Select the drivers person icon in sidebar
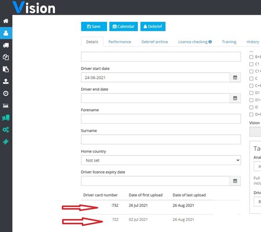 click(x=6, y=33)
